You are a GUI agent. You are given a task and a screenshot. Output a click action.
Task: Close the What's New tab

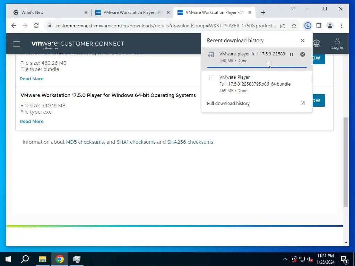86,13
